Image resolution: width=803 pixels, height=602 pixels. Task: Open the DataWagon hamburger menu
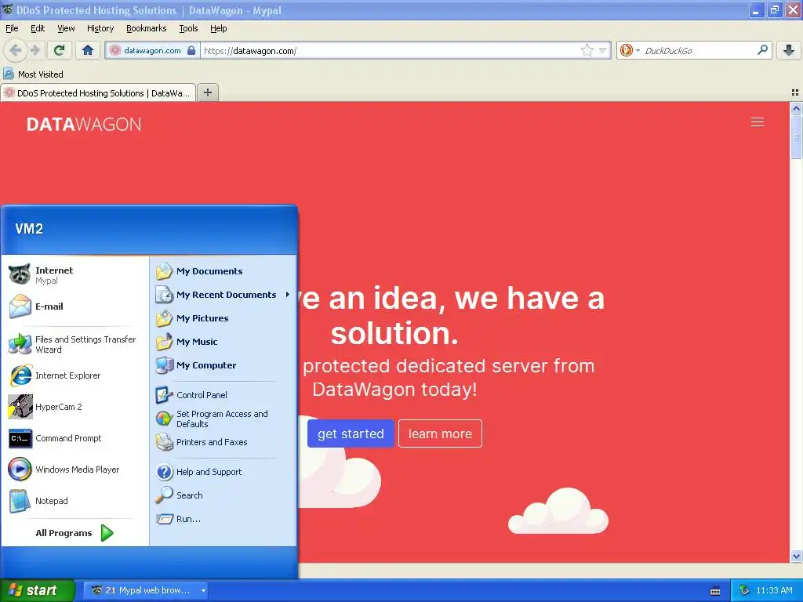758,122
